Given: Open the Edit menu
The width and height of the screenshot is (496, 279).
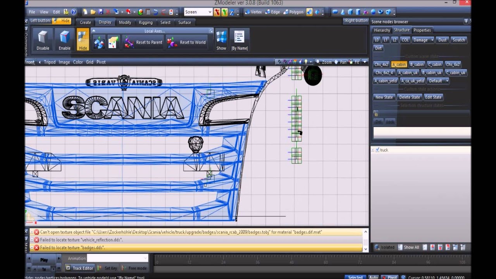Looking at the screenshot, I should pyautogui.click(x=57, y=12).
